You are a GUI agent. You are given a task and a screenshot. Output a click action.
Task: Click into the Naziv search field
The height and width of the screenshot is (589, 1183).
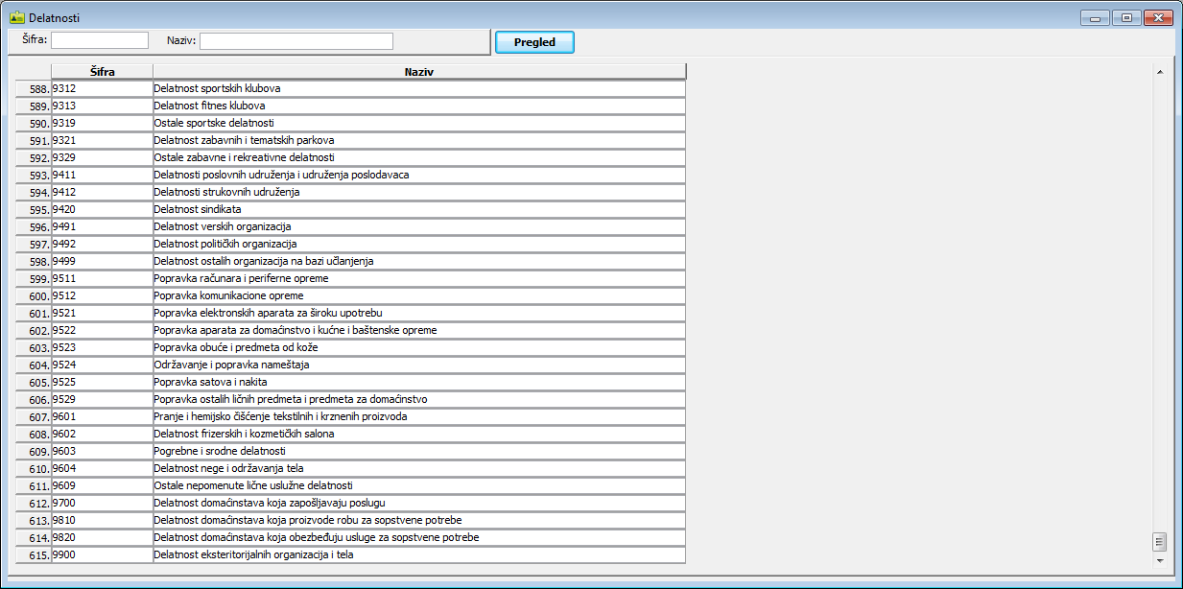(296, 40)
